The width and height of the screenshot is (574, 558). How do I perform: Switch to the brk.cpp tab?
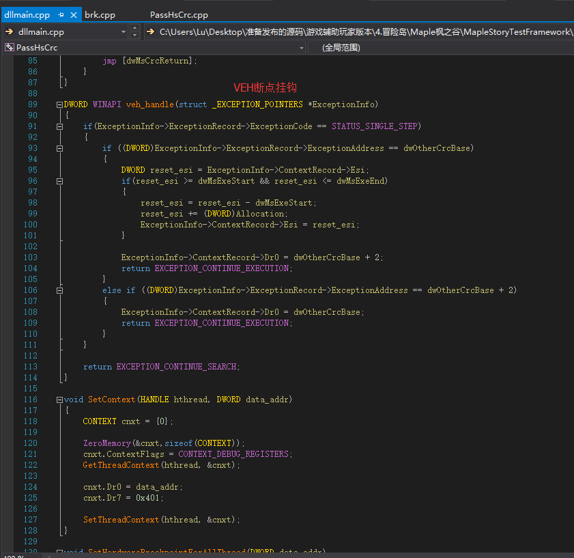(100, 15)
